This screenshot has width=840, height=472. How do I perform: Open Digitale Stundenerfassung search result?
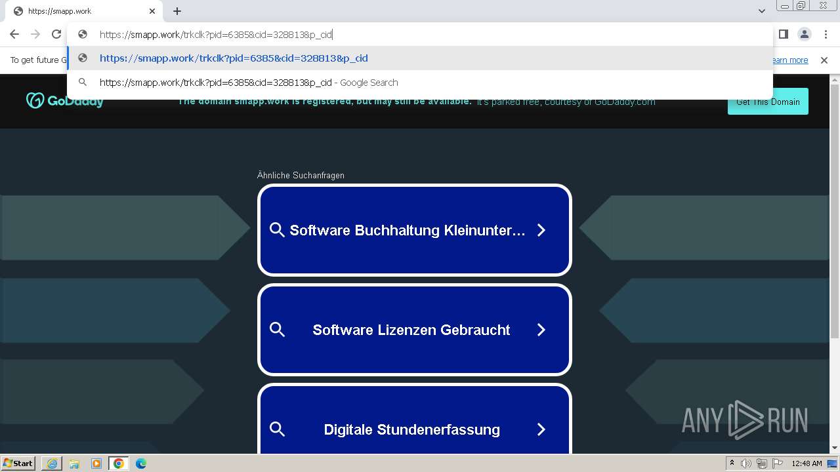tap(415, 420)
